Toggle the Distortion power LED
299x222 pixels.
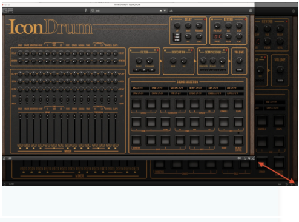[x=192, y=50]
